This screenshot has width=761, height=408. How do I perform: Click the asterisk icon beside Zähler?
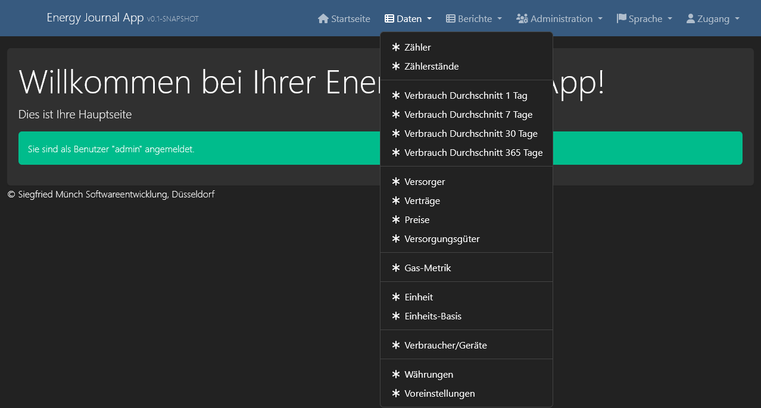pyautogui.click(x=396, y=47)
